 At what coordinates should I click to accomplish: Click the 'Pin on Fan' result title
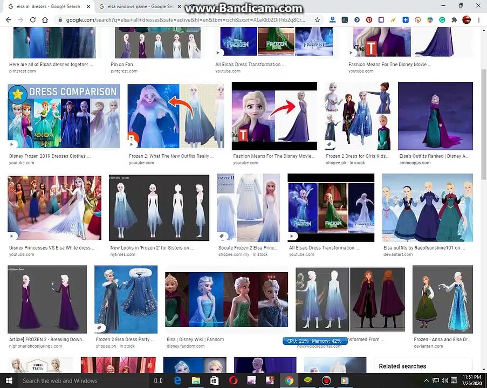pyautogui.click(x=122, y=64)
